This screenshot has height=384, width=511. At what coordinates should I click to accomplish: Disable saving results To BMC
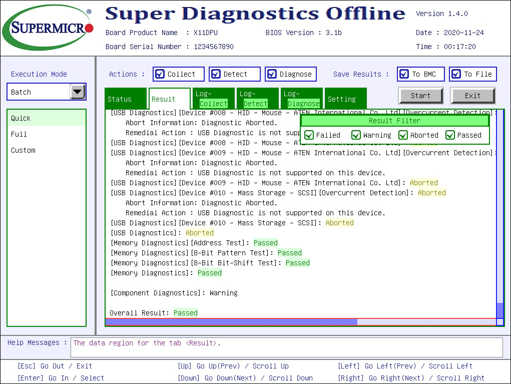click(x=404, y=74)
